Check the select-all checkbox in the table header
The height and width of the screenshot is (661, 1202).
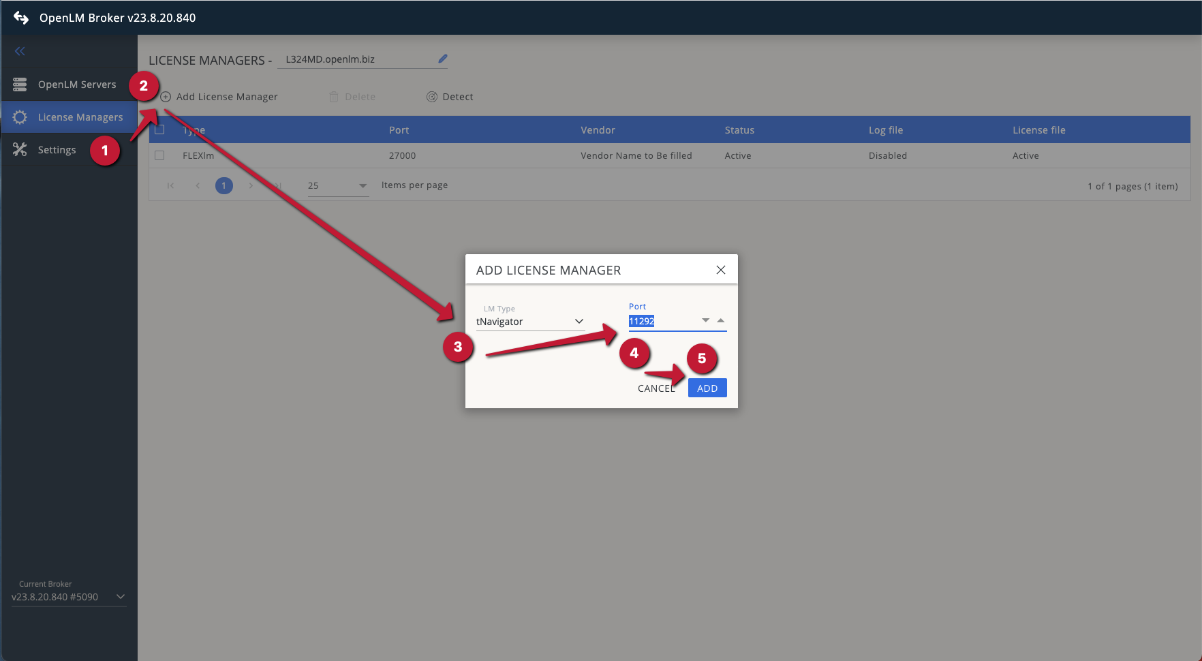(159, 129)
